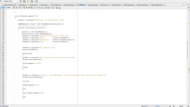
Task: Switch to Doctor.java tab
Action: 106,5
